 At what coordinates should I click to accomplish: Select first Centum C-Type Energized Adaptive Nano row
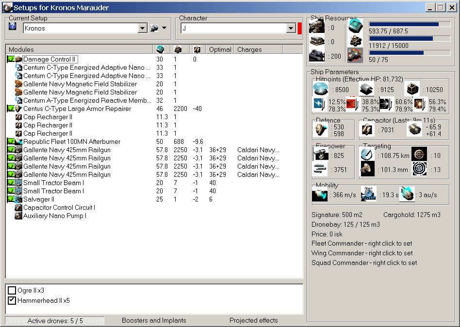click(x=86, y=67)
